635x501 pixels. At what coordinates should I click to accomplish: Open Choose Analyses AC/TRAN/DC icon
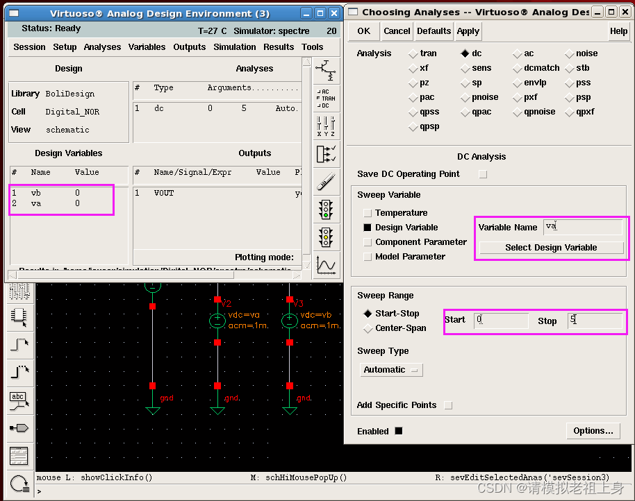pyautogui.click(x=326, y=99)
